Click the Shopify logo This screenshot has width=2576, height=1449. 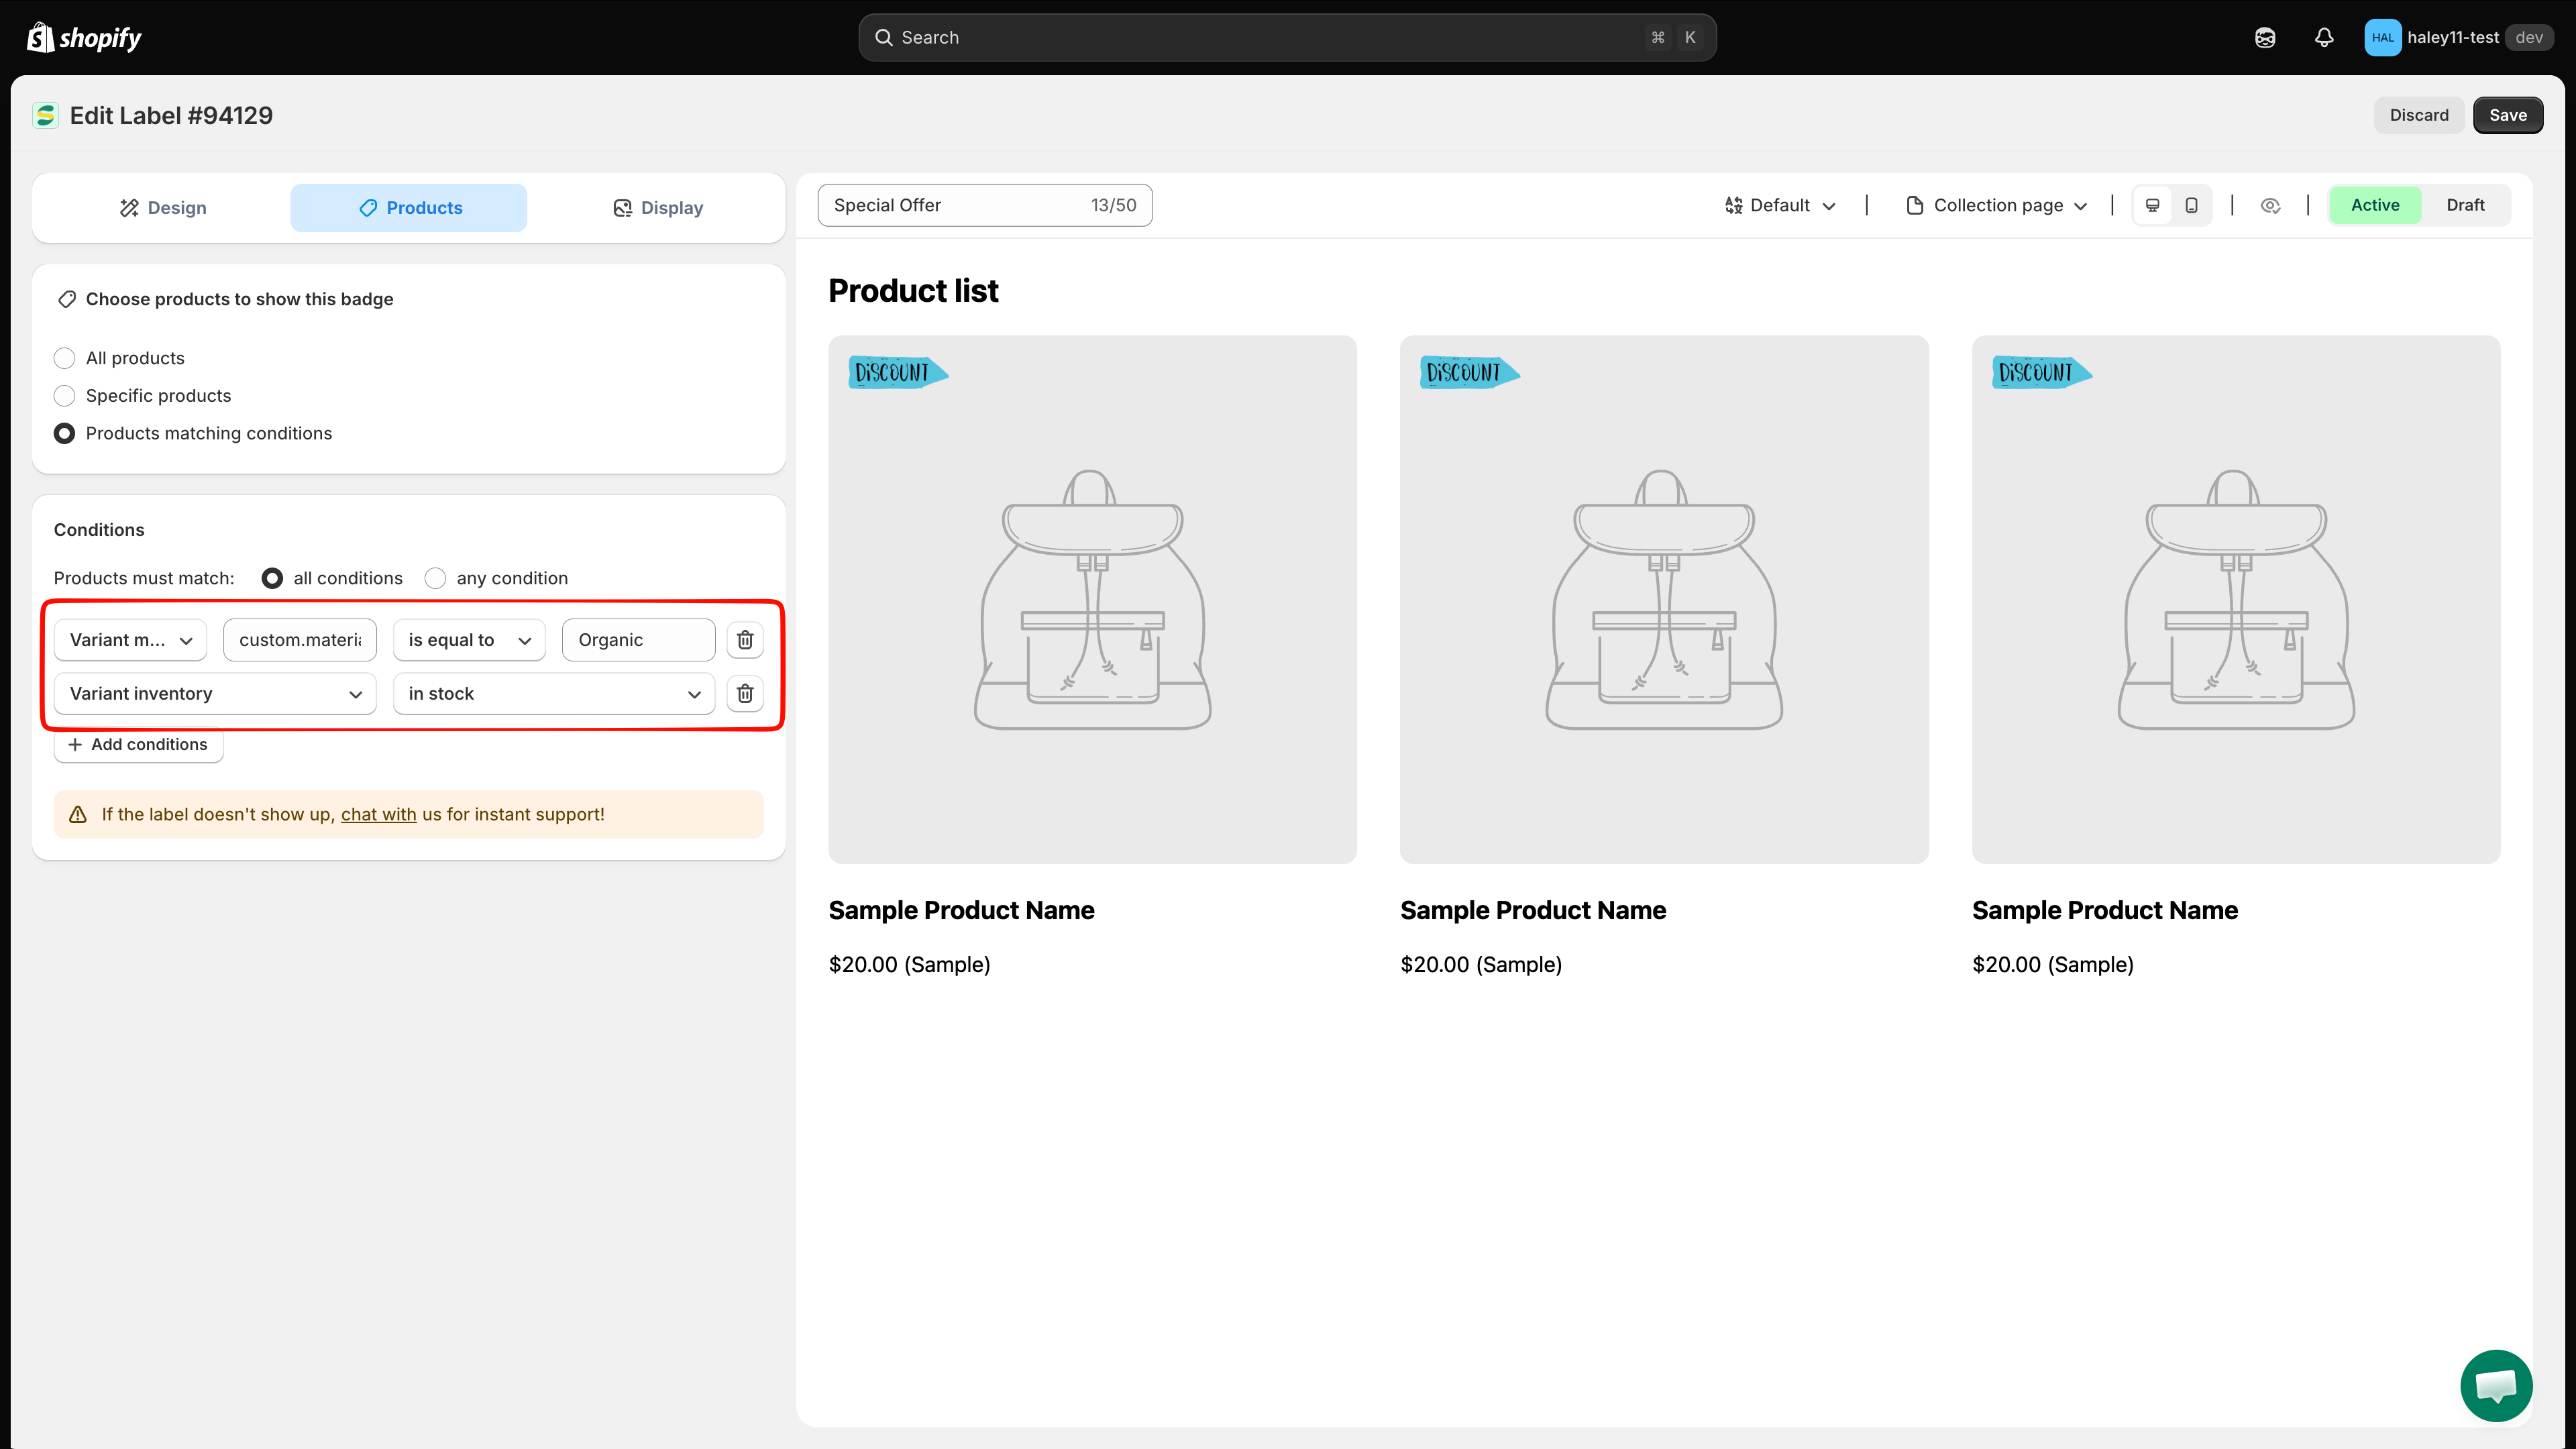pyautogui.click(x=84, y=37)
